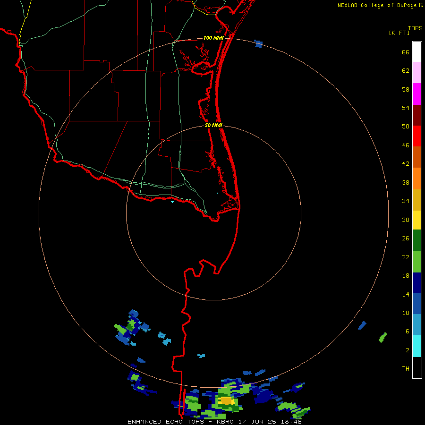Click the gold echo top core
425x425 pixels.
coord(227,400)
